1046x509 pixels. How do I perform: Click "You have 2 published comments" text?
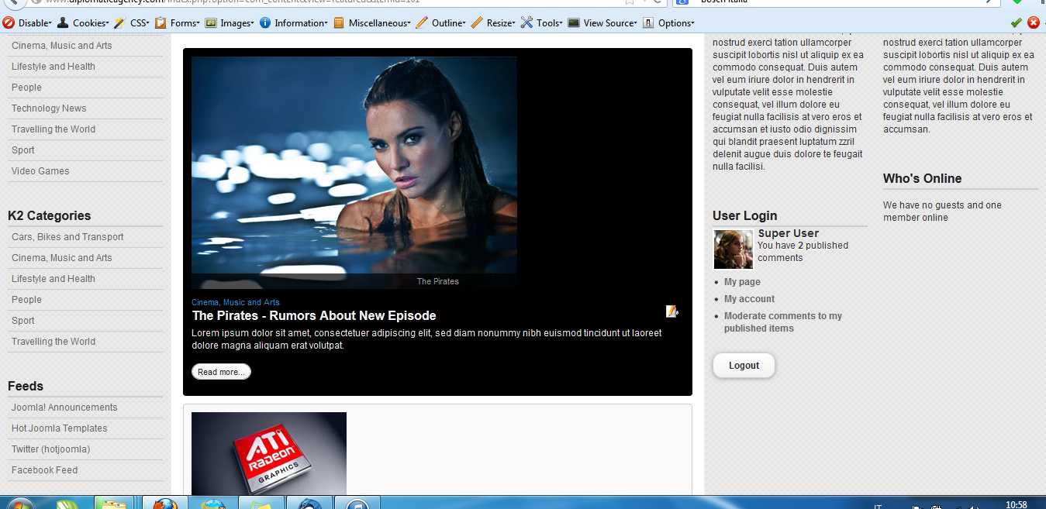point(803,252)
